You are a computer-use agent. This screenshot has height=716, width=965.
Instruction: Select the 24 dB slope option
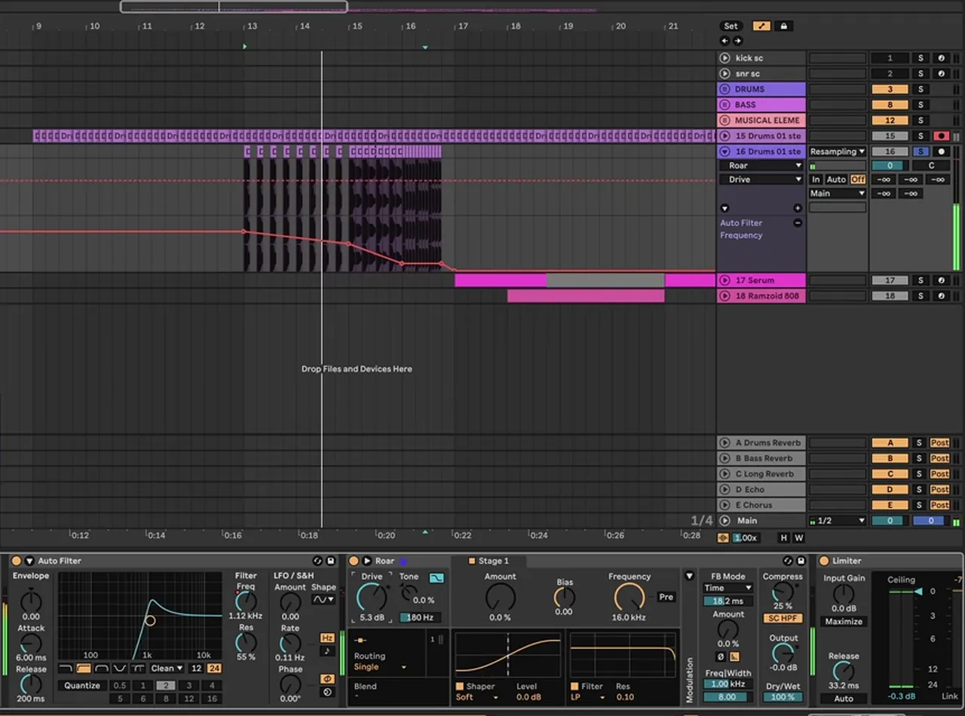click(x=214, y=668)
